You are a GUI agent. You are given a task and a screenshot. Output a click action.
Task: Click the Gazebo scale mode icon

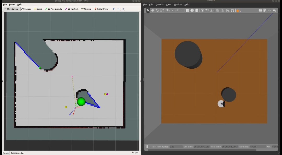click(162, 10)
